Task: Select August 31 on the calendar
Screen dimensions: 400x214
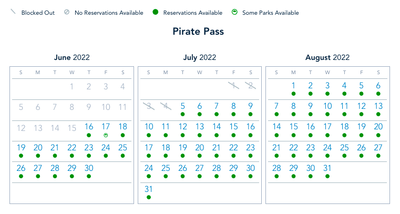Action: tap(327, 168)
